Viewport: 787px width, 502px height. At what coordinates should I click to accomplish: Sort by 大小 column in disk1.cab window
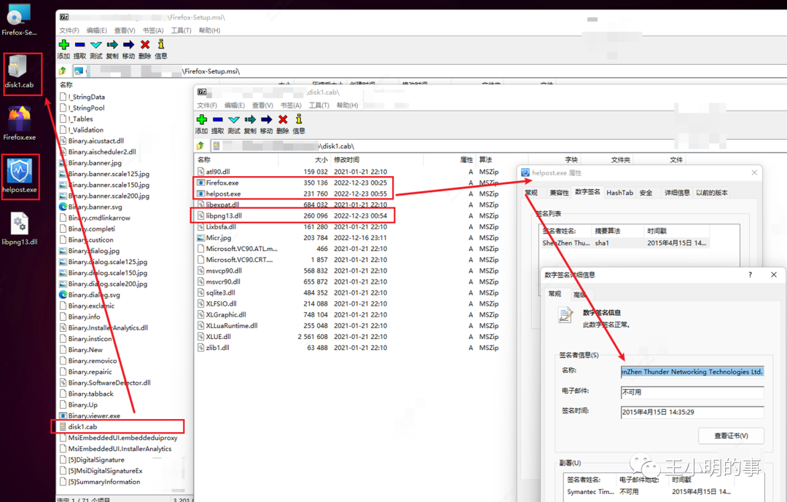coord(321,160)
